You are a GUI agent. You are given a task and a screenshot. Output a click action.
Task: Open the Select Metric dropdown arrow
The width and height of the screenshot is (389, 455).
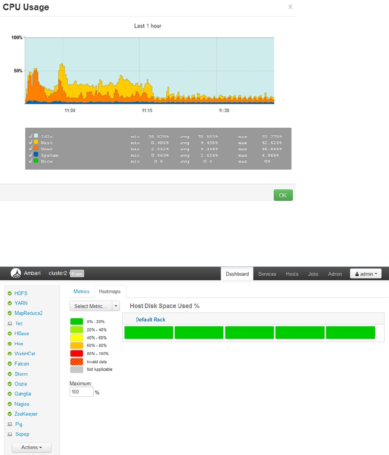(x=116, y=306)
